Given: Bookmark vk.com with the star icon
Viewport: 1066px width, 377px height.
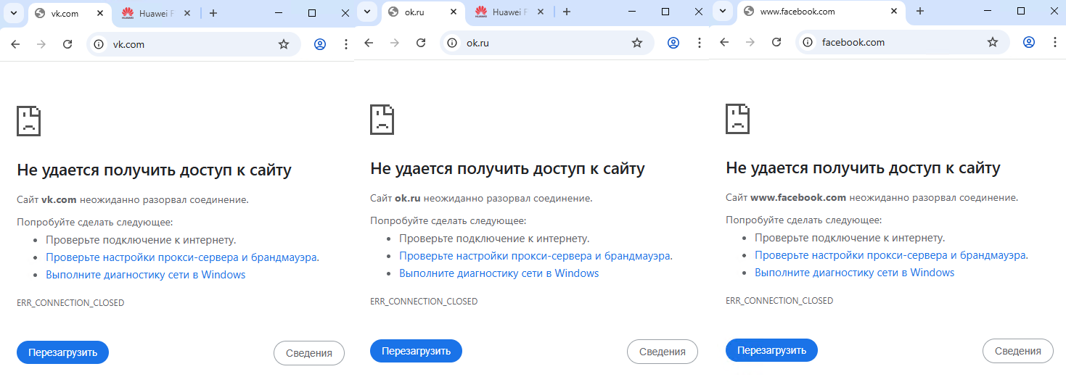Looking at the screenshot, I should [x=284, y=44].
